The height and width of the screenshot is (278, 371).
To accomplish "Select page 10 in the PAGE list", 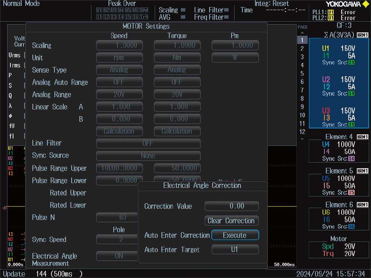I will 302,115.
